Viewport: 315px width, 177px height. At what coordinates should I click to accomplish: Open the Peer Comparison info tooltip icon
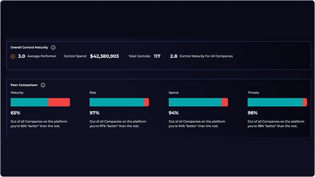point(43,85)
